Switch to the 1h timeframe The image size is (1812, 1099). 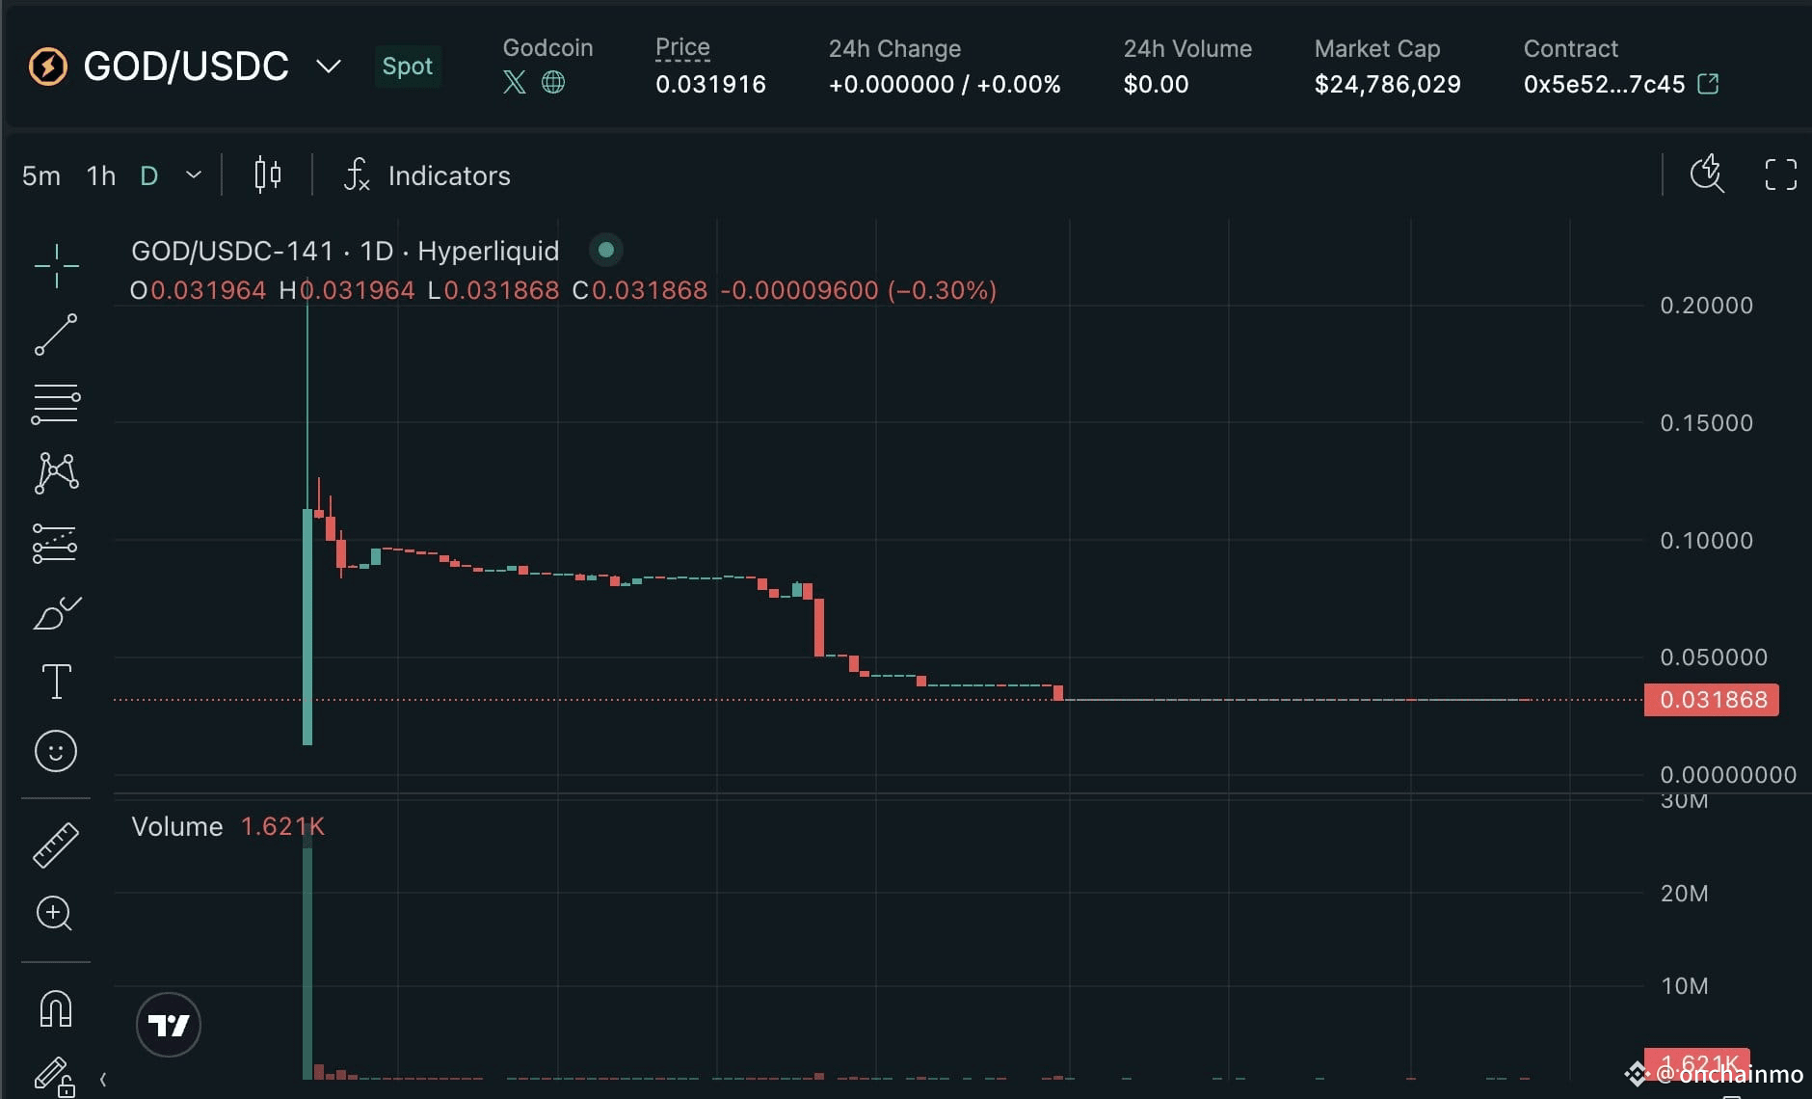point(101,175)
